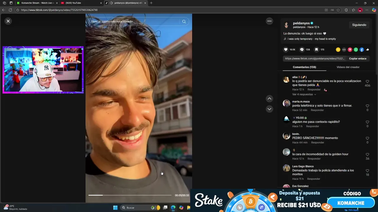Click Responder under Lara Gago Blanco's comment
Viewport: 378px width, 212px height.
[313, 179]
